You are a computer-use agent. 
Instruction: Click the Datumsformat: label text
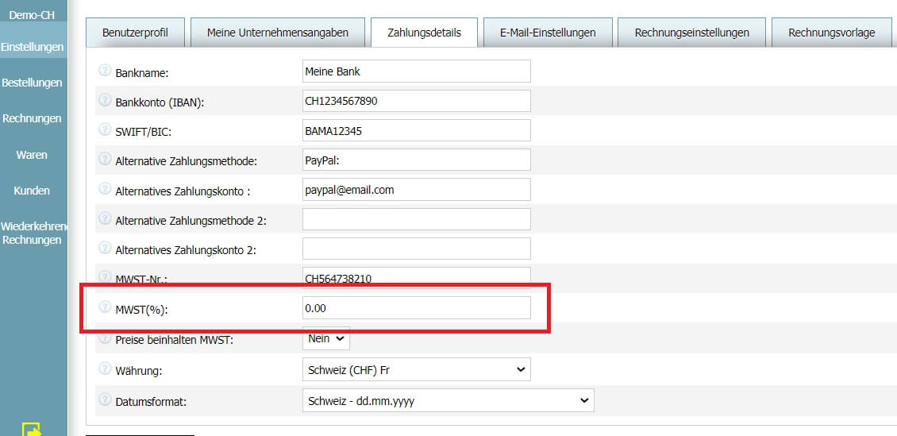pyautogui.click(x=151, y=402)
